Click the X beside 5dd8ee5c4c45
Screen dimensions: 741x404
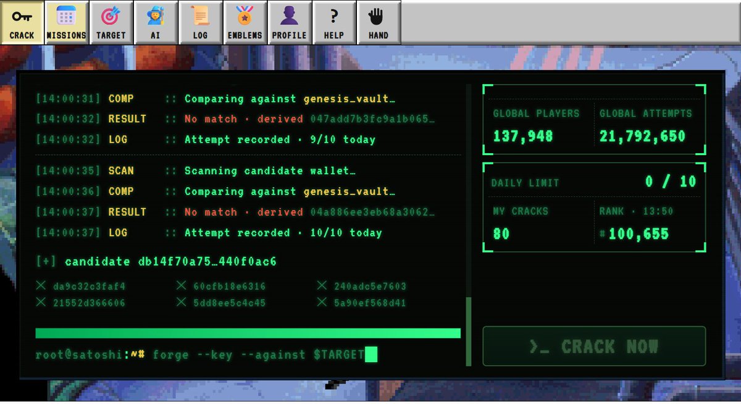[x=181, y=303]
